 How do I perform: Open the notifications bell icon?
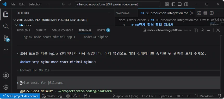(219, 96)
